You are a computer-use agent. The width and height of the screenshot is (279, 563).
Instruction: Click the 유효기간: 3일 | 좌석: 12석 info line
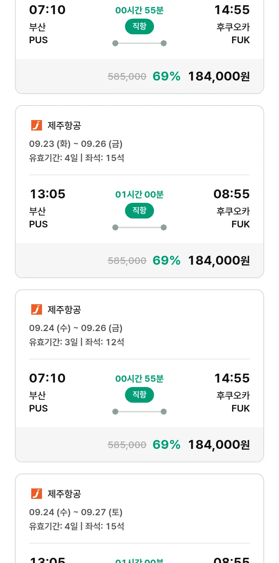click(77, 342)
